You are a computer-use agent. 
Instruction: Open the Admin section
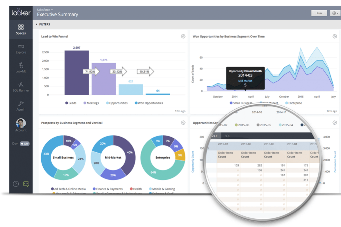(21, 106)
